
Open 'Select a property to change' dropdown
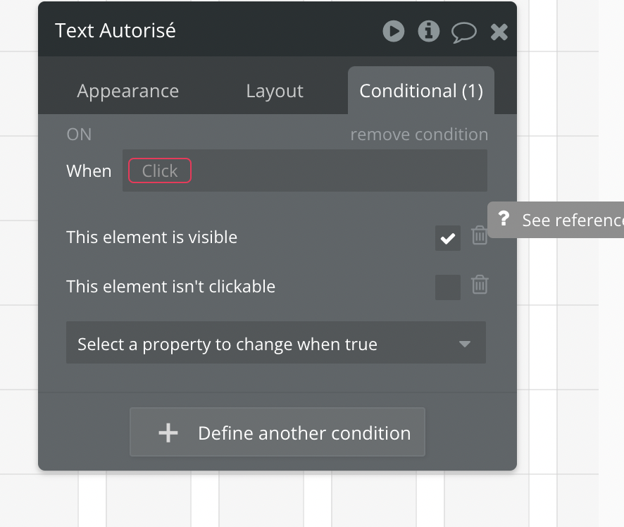276,342
